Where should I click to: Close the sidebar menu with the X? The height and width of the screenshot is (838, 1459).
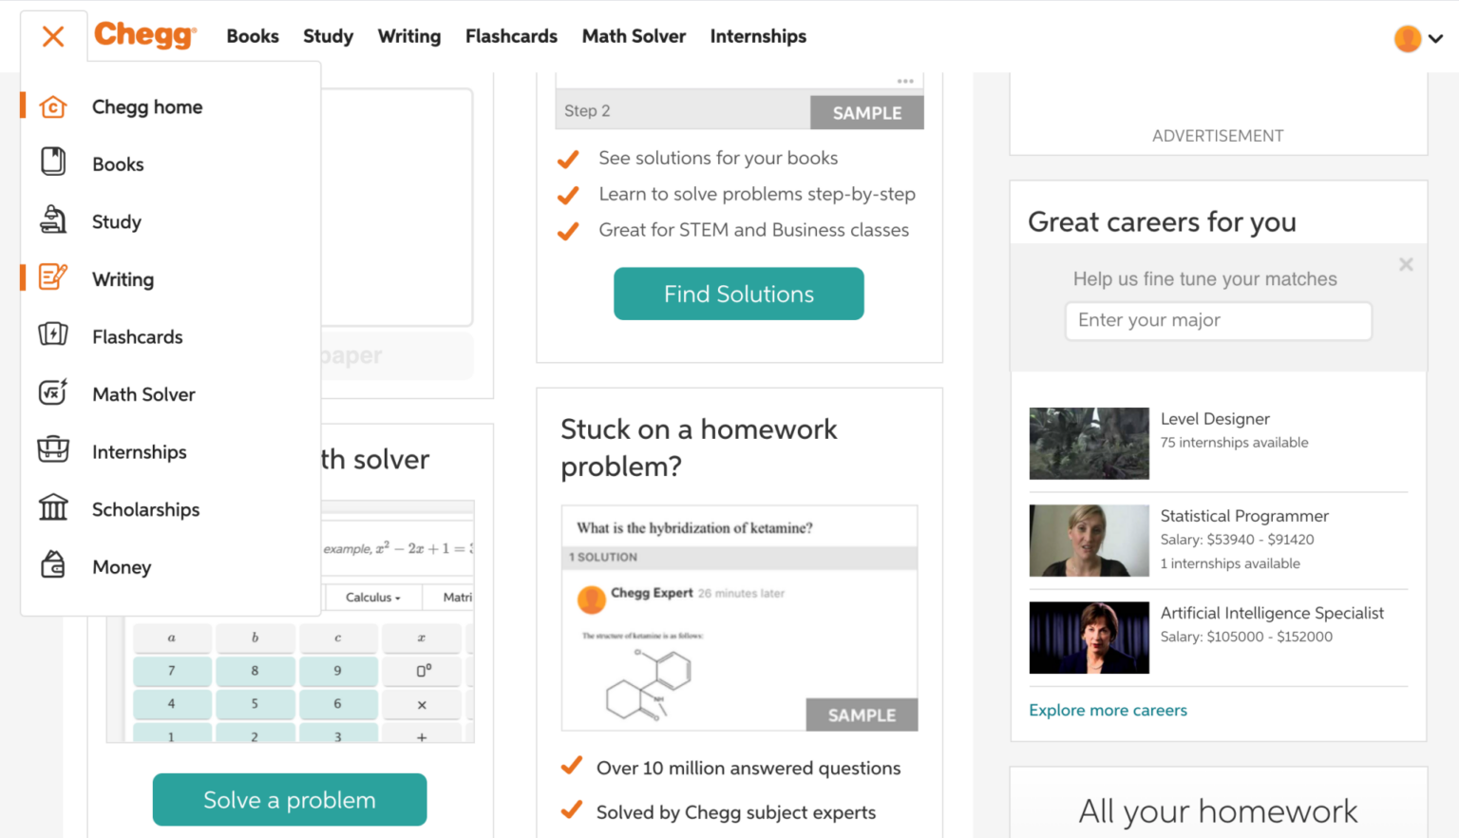(53, 36)
